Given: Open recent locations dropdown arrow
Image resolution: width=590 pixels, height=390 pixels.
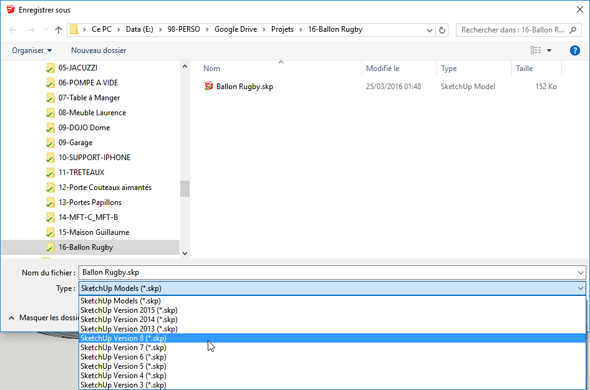Looking at the screenshot, I should [x=46, y=30].
